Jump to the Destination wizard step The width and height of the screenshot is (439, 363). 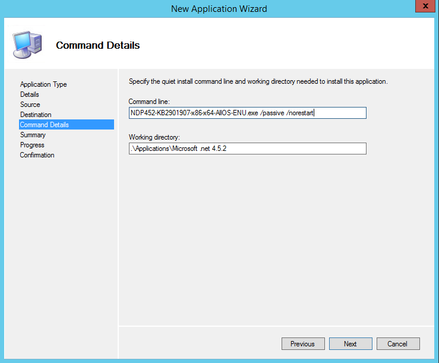point(36,115)
